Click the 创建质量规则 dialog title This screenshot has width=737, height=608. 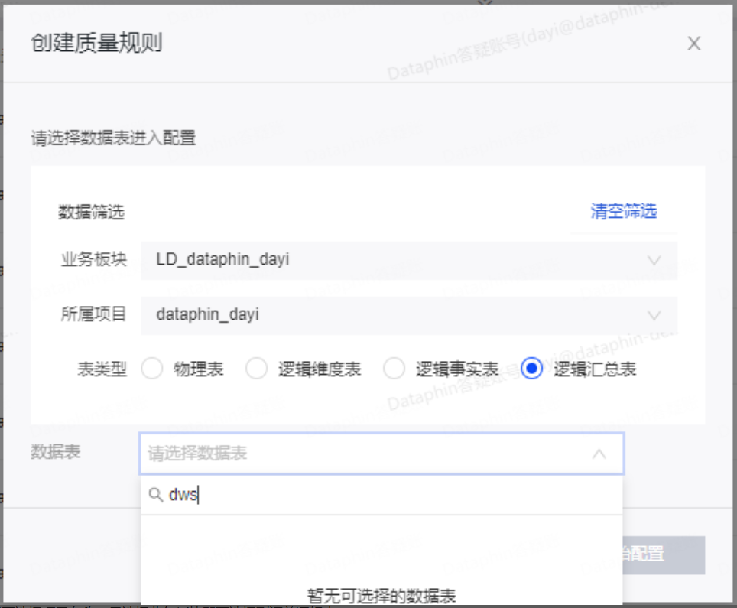click(x=96, y=44)
